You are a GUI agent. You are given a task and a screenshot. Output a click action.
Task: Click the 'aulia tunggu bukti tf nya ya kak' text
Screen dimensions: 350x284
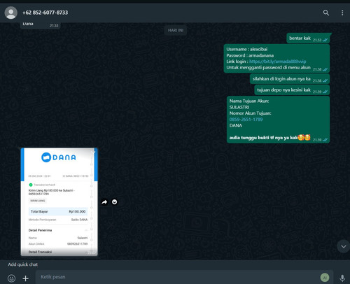pos(263,138)
